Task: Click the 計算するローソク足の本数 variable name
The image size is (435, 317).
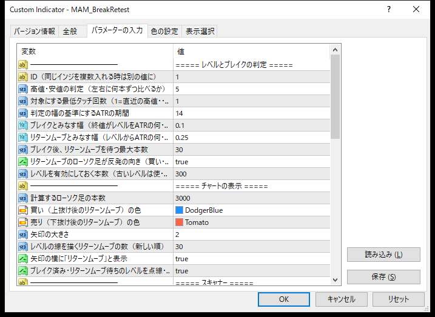Action: 68,198
